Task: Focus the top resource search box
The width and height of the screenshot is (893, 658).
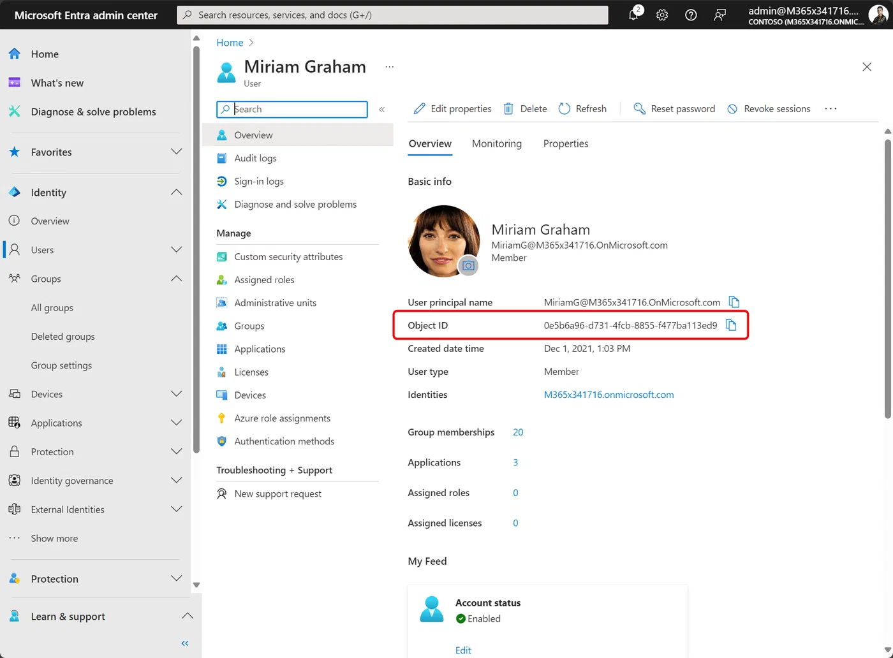Action: (x=392, y=15)
